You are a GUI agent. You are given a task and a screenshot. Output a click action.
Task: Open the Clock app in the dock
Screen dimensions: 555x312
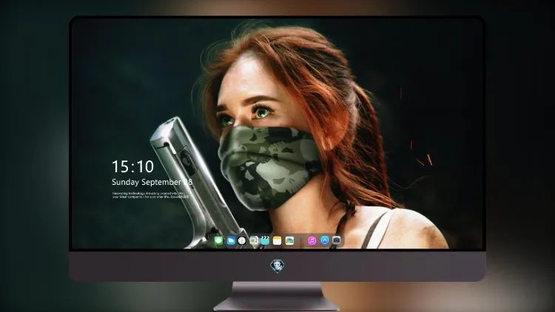242,241
